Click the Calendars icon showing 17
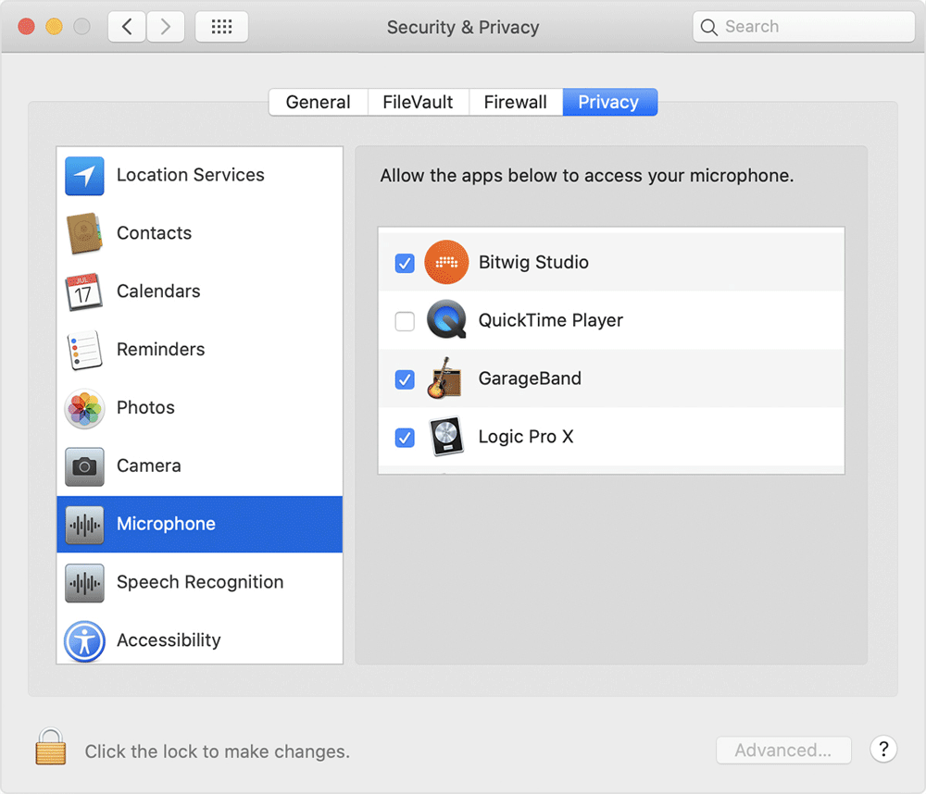 [84, 292]
